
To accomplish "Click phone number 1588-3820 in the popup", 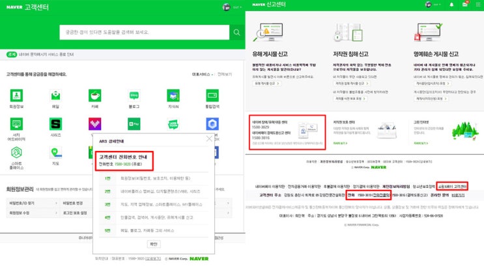I will pyautogui.click(x=122, y=165).
